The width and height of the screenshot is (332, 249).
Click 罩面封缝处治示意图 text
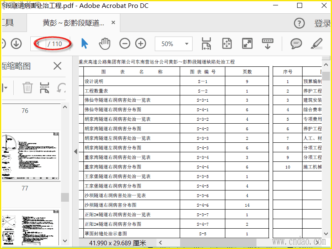[x=106, y=234]
